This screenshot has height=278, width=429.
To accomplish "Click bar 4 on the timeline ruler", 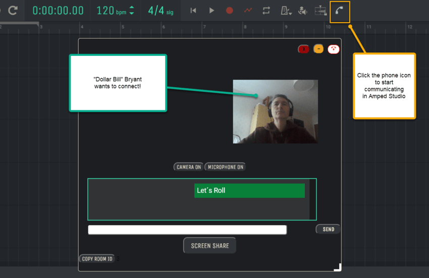I will coord(82,27).
